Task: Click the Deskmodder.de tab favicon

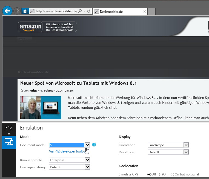Action: click(x=97, y=11)
